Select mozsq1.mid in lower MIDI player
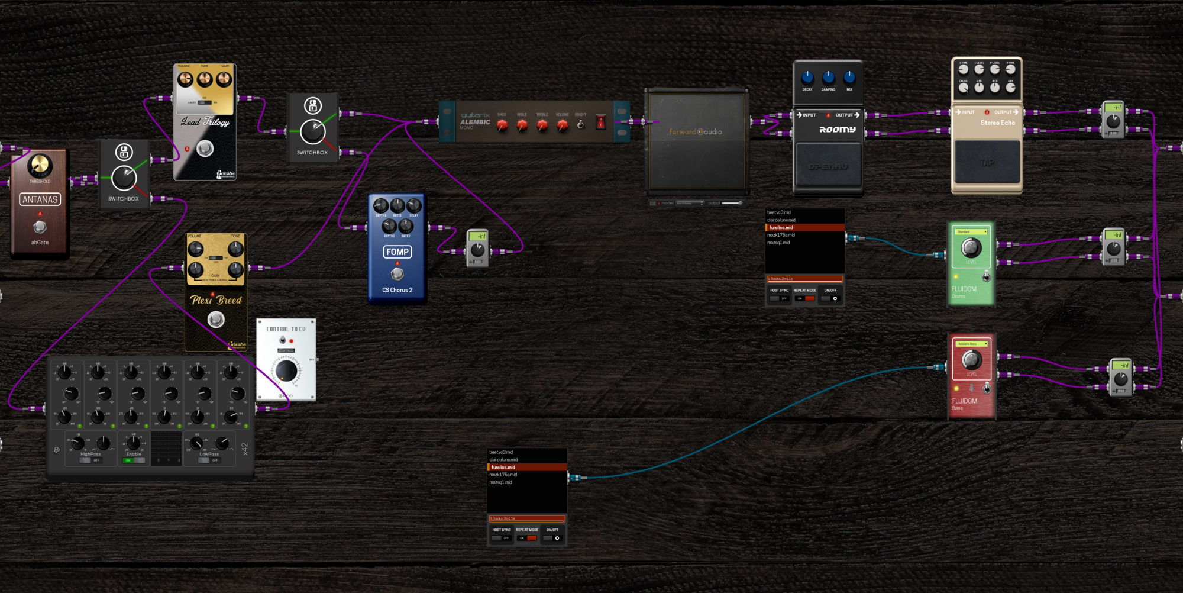The width and height of the screenshot is (1183, 593). coord(527,482)
